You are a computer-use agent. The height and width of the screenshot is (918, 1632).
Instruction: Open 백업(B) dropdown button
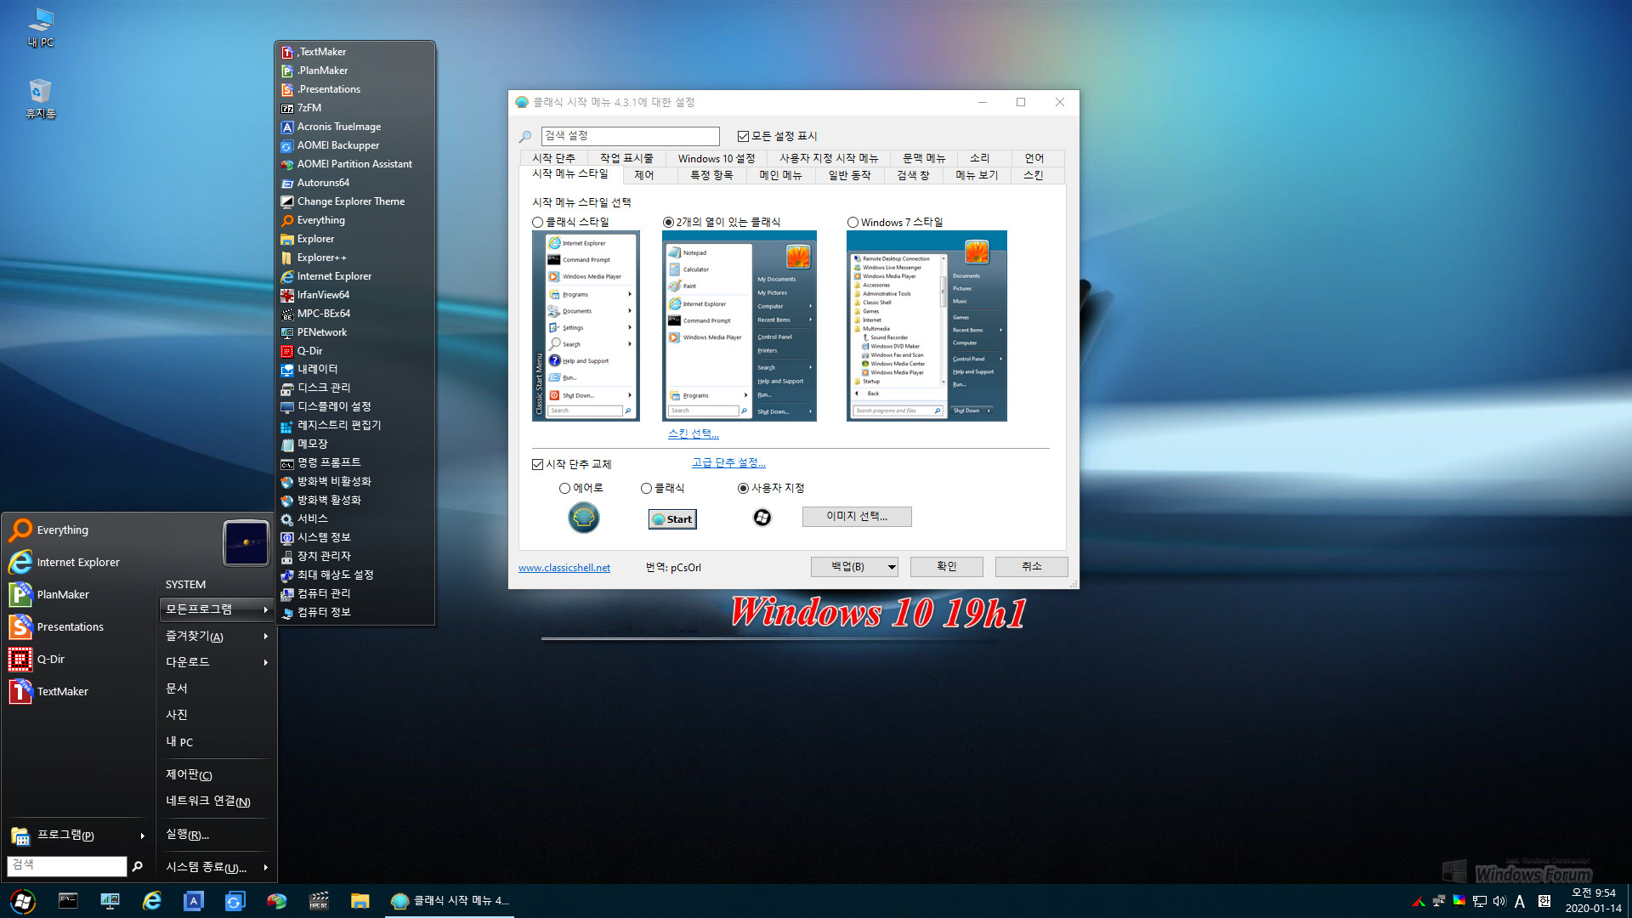854,567
